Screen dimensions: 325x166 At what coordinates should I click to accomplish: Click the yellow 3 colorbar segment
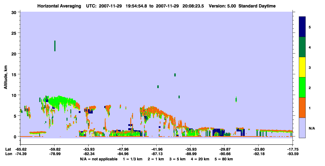(302, 67)
